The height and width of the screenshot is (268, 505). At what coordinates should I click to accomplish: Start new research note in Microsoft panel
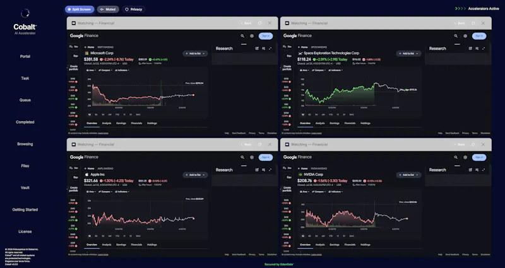257,49
